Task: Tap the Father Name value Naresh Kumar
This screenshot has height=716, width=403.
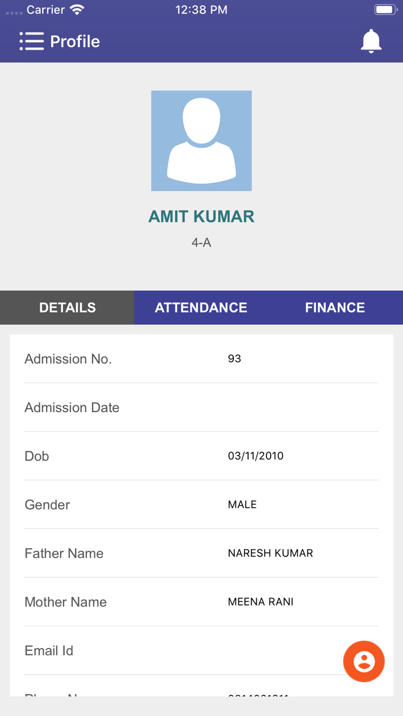Action: point(271,553)
